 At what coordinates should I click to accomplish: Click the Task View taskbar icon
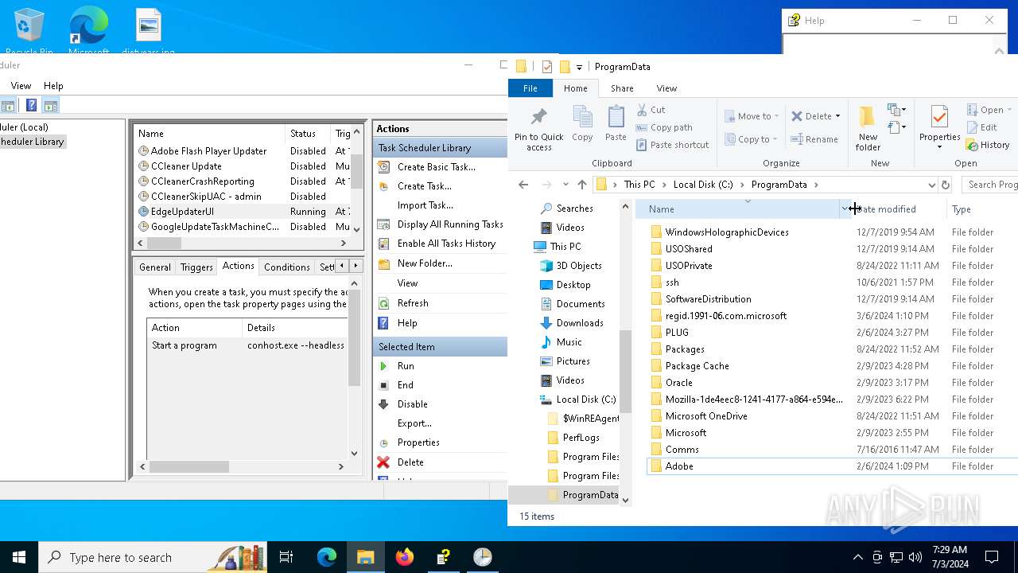[286, 557]
